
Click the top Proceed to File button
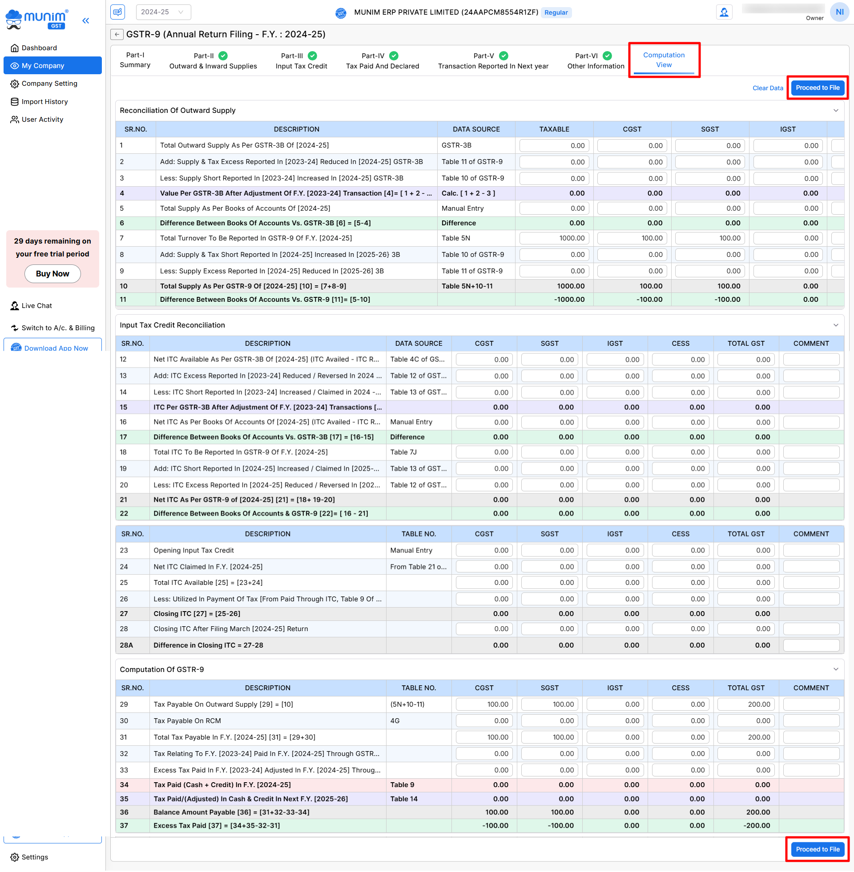coord(817,88)
